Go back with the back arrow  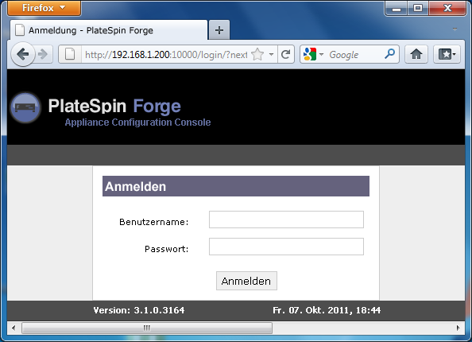pos(23,54)
